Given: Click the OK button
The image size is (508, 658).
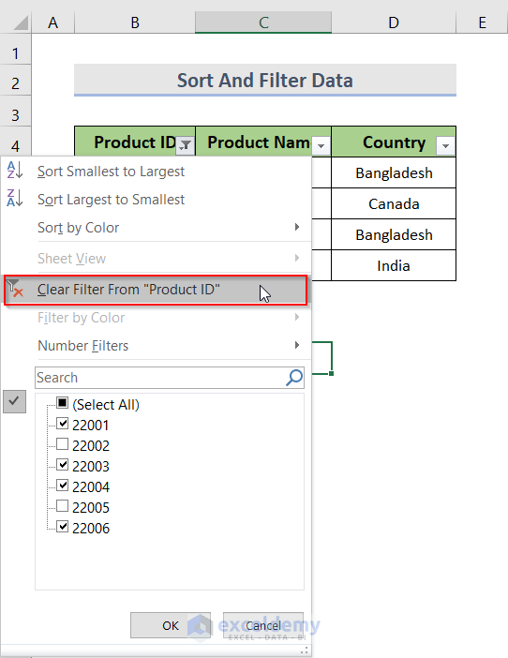Looking at the screenshot, I should 171,625.
